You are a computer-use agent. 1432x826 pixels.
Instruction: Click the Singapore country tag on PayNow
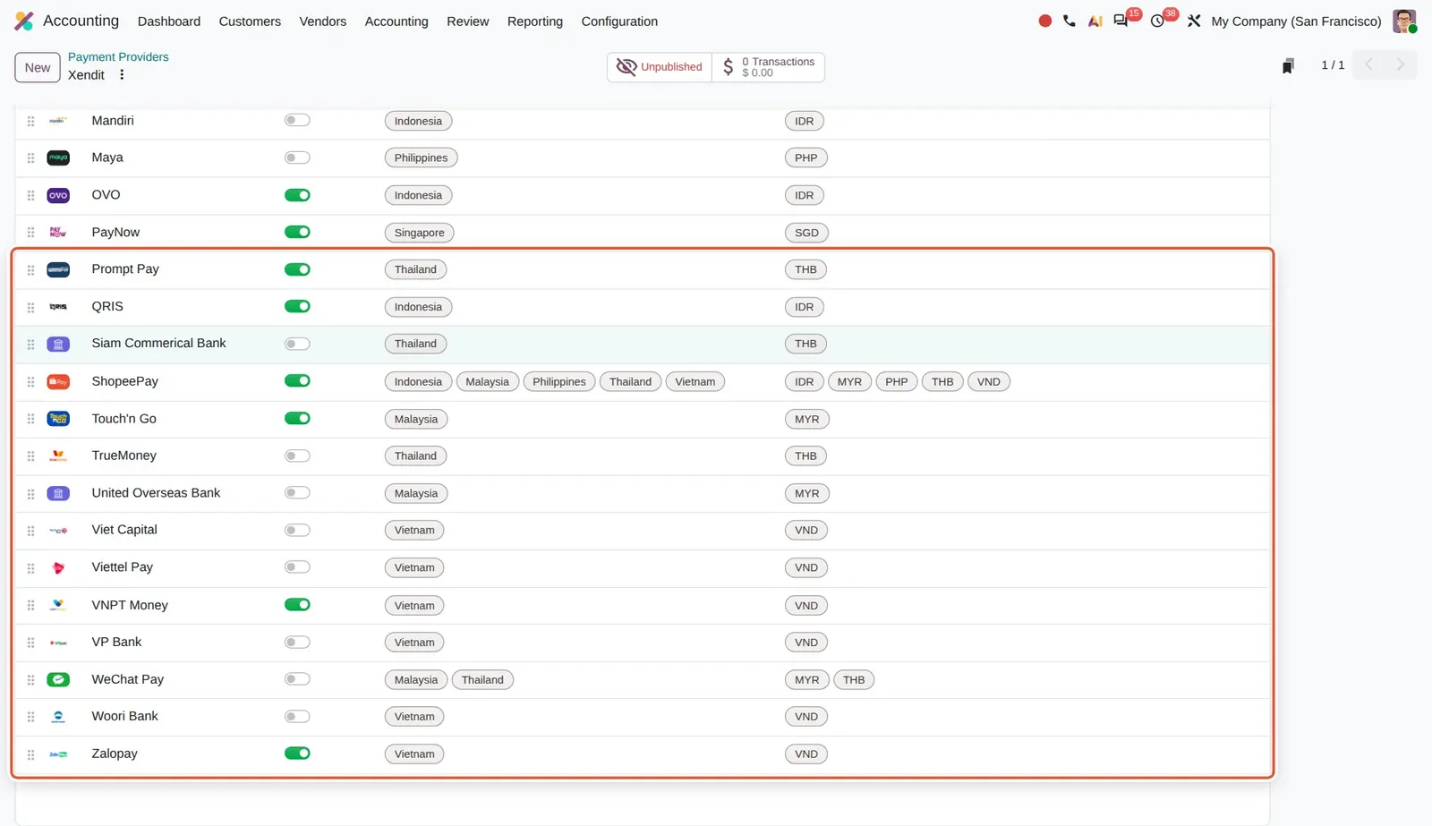pyautogui.click(x=420, y=233)
